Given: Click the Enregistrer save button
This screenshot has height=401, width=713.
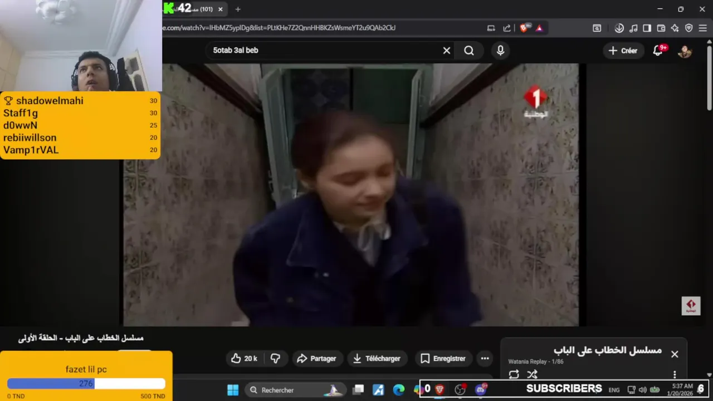Looking at the screenshot, I should pyautogui.click(x=443, y=359).
